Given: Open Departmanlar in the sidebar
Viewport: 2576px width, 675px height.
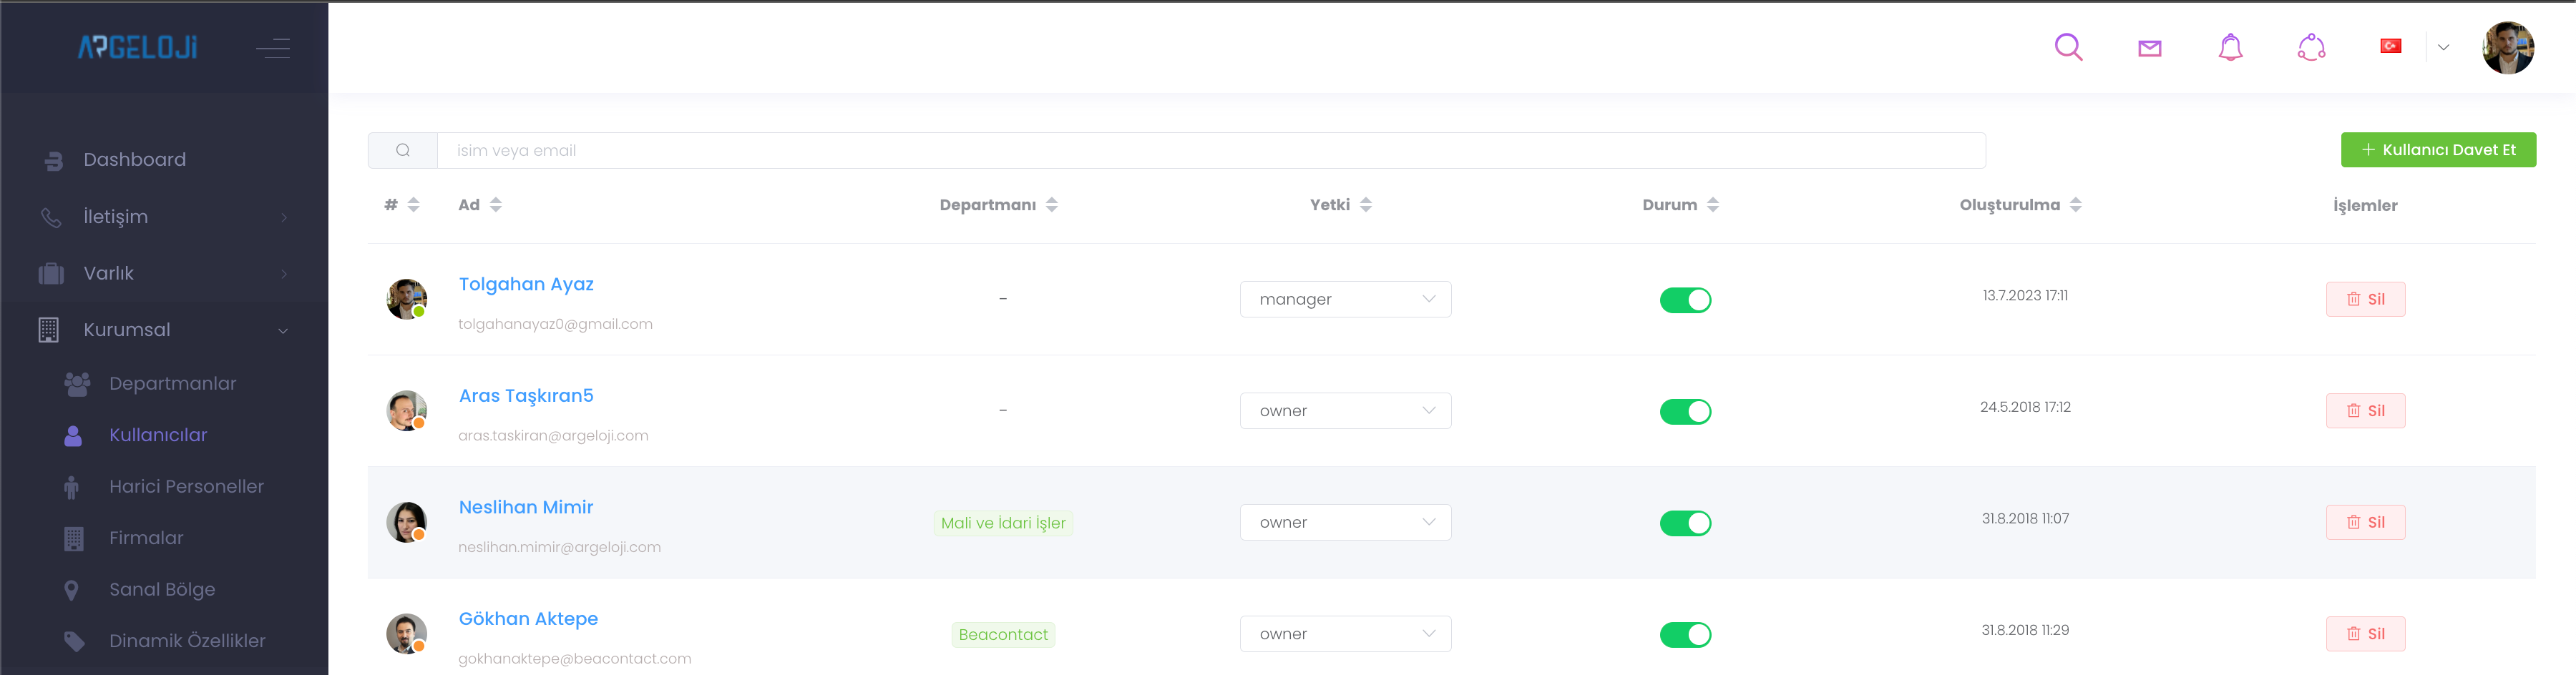Looking at the screenshot, I should point(172,384).
